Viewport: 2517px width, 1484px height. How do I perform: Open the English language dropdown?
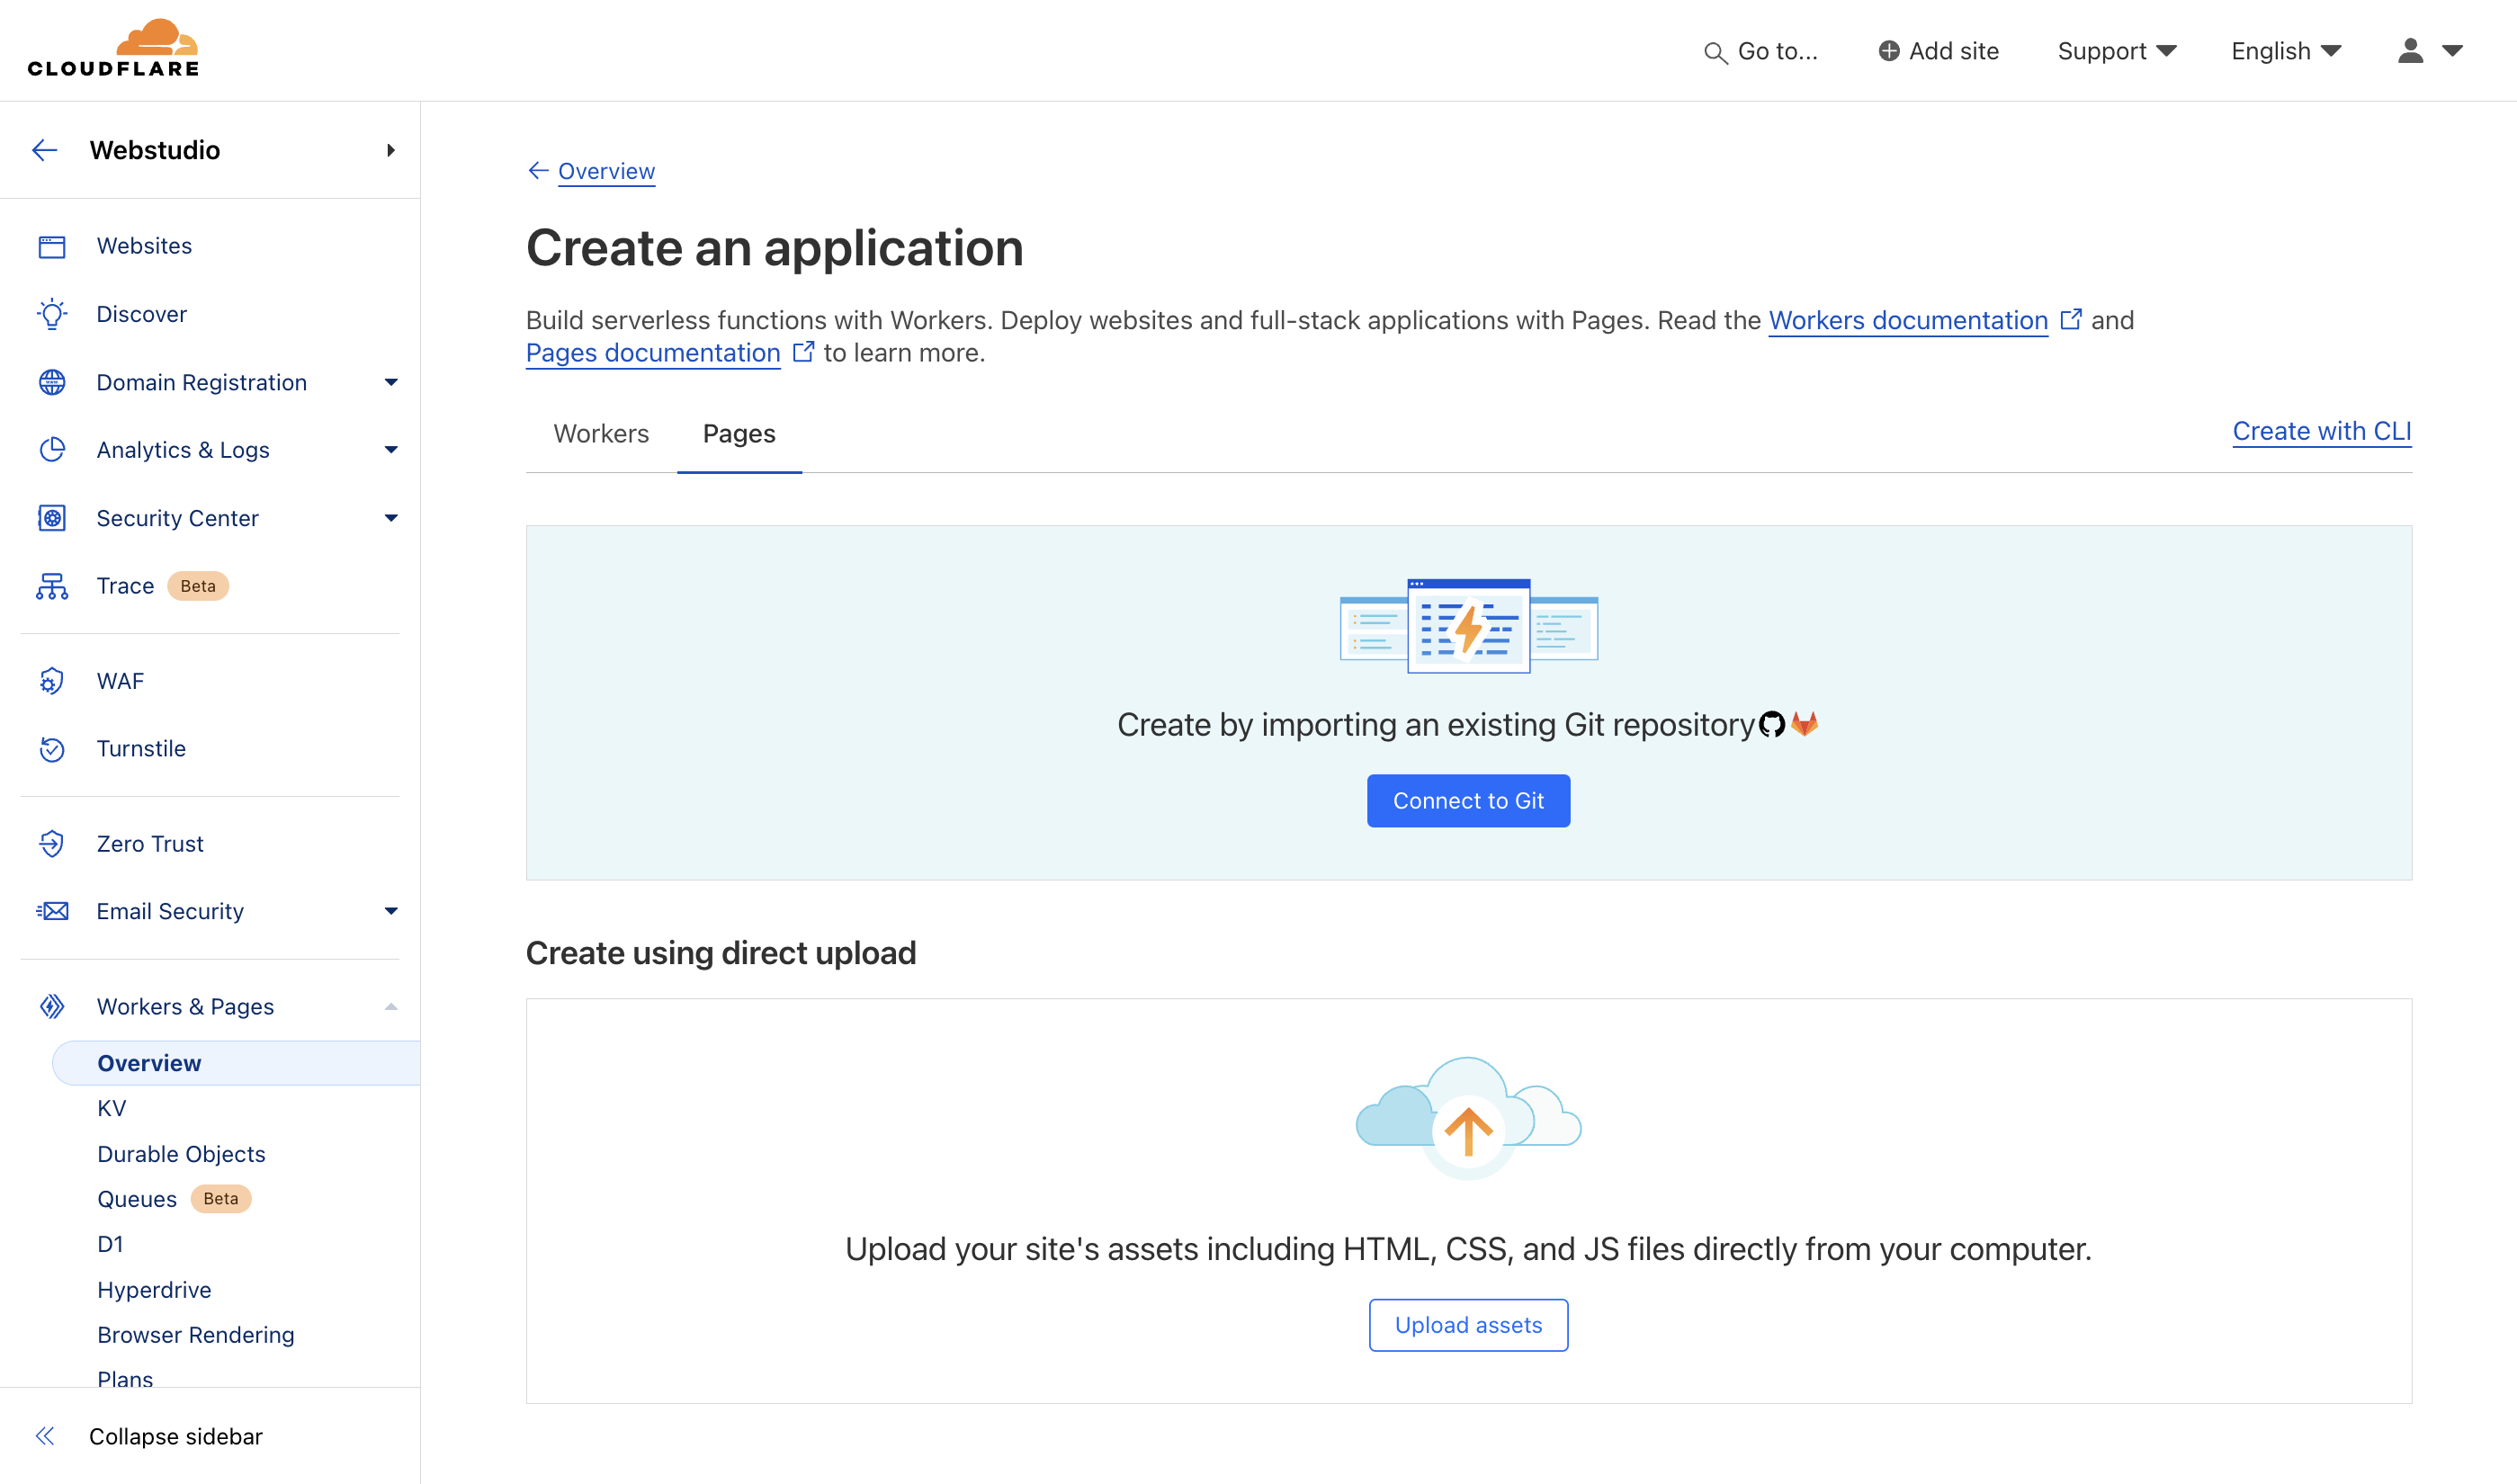coord(2286,51)
